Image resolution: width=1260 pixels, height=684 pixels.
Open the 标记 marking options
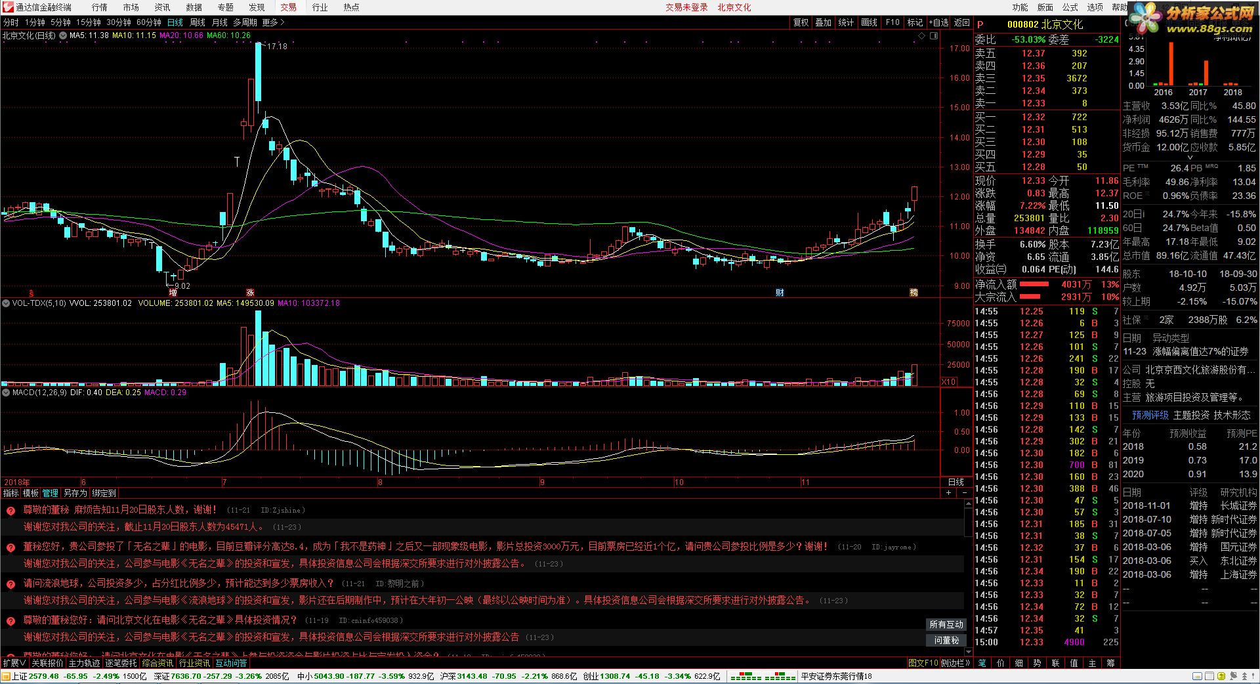[x=915, y=22]
